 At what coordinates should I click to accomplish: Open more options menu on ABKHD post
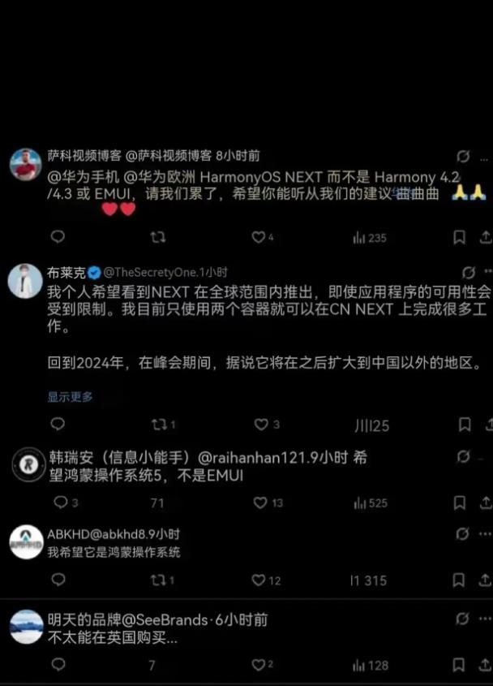485,533
